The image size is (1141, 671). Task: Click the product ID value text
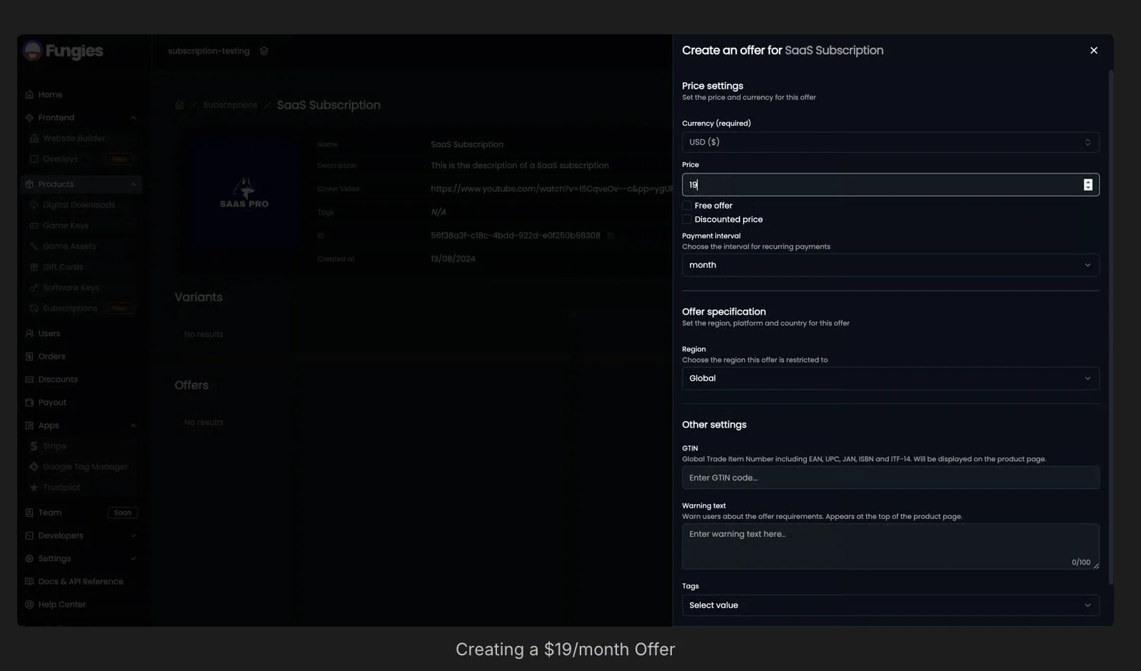tap(516, 236)
